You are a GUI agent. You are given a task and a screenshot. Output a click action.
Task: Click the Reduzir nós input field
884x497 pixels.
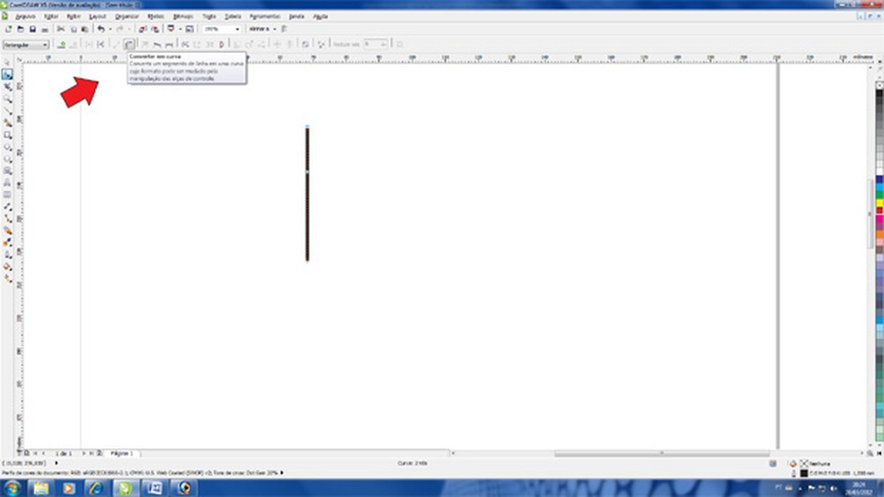(376, 44)
